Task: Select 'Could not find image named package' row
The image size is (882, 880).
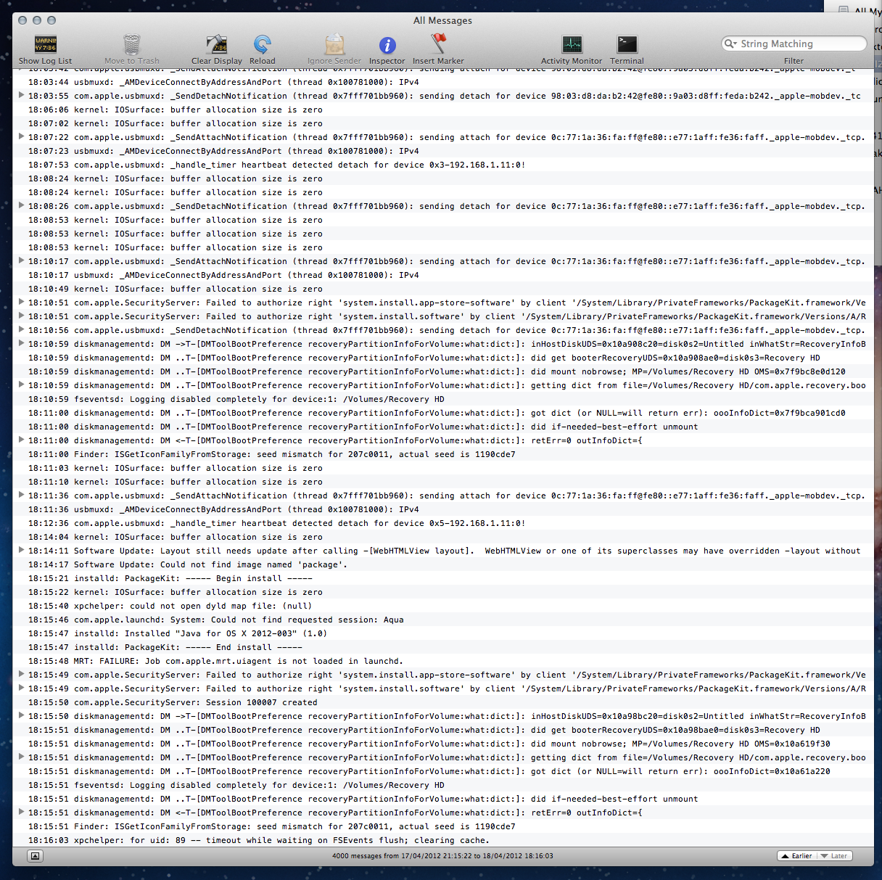Action: point(443,564)
